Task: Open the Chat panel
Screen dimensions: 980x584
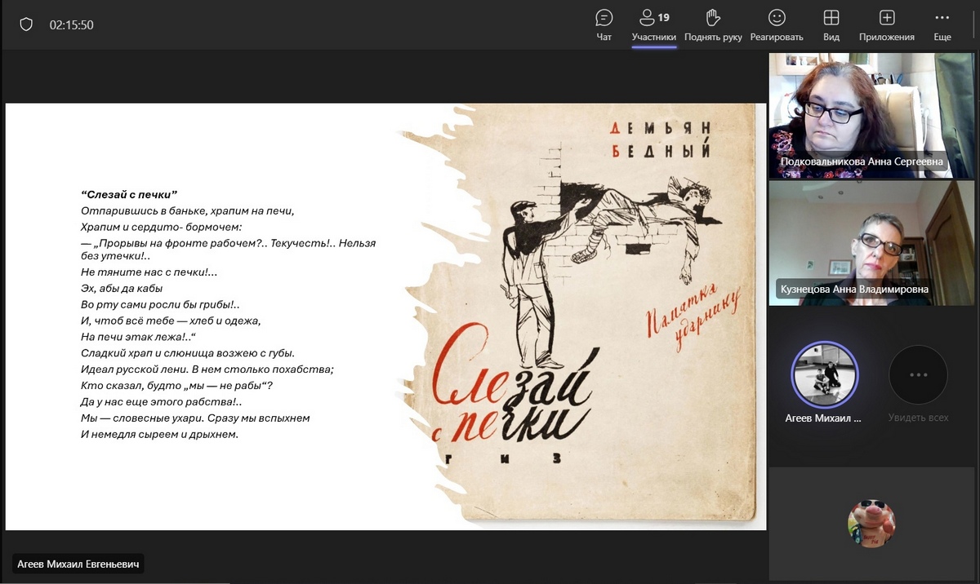Action: [604, 25]
